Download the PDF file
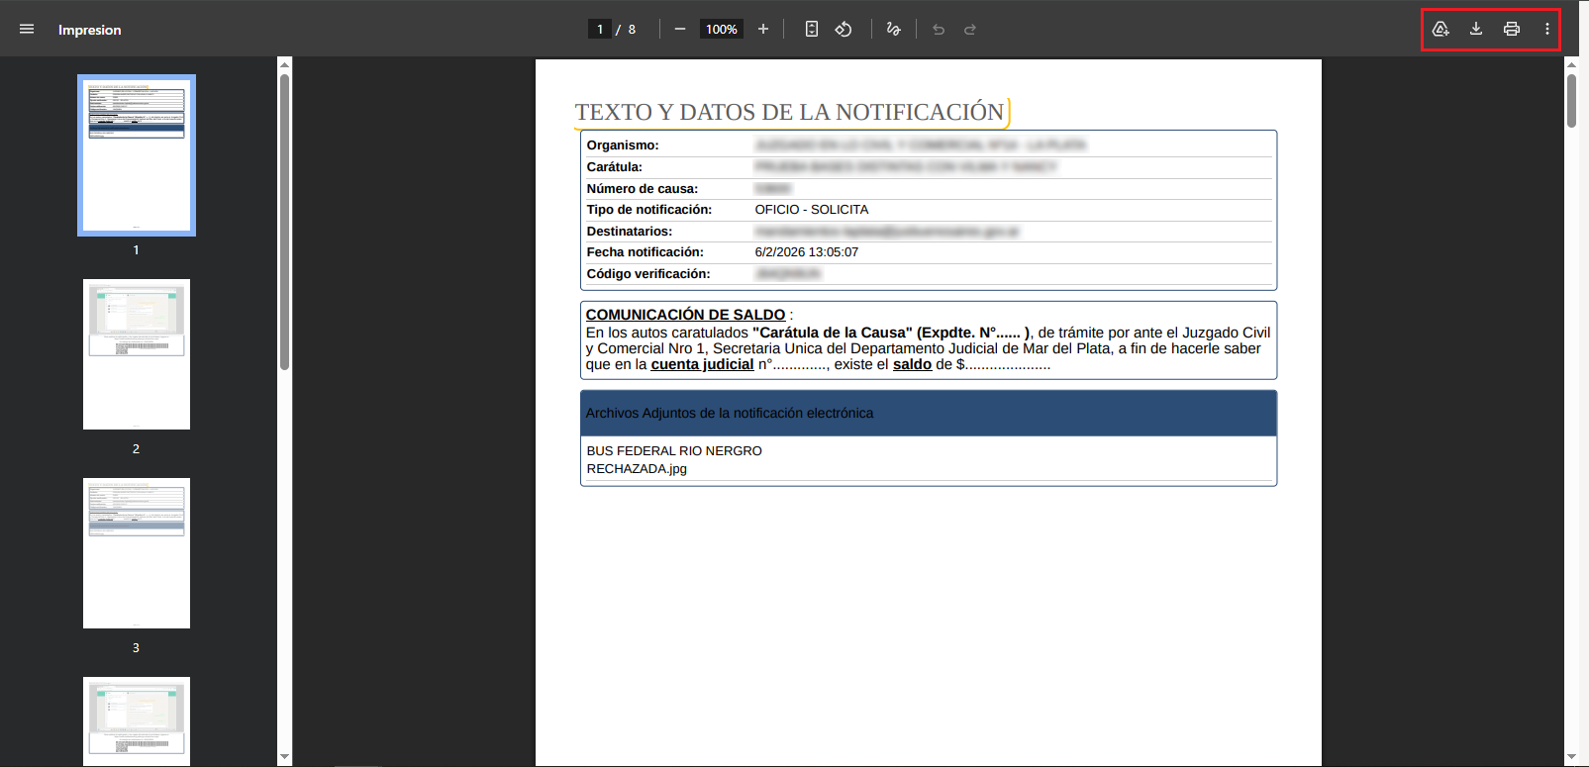The image size is (1589, 767). tap(1476, 30)
